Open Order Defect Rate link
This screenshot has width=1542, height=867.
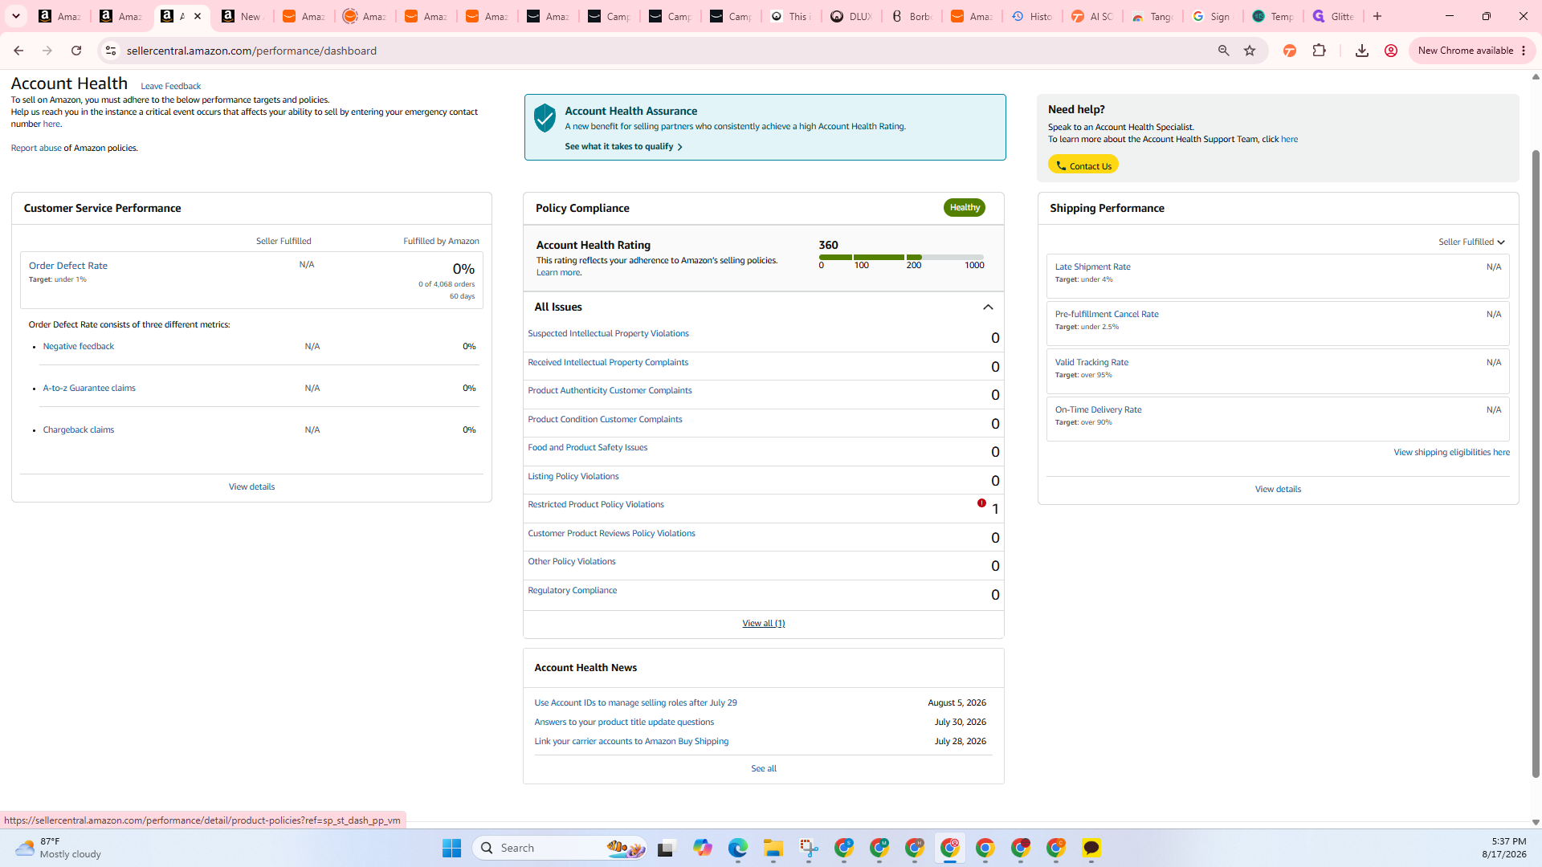coord(68,266)
